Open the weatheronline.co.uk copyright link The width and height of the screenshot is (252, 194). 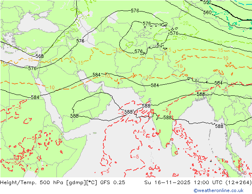pos(218,190)
